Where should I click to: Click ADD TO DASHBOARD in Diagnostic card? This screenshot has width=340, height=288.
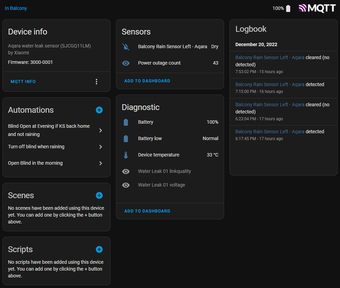point(147,211)
